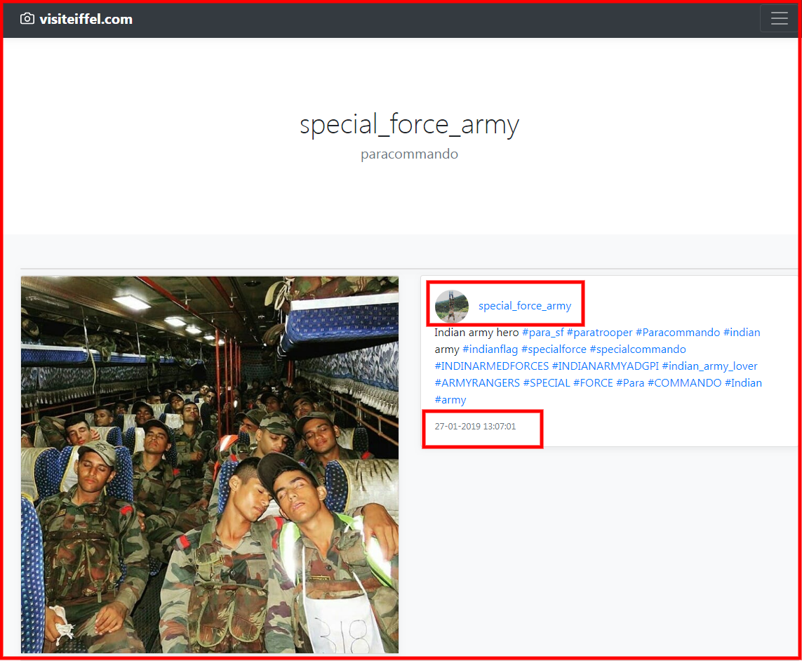Viewport: 802px width, 661px height.
Task: Follow the capitalized #Indian hashtag
Action: coord(743,383)
